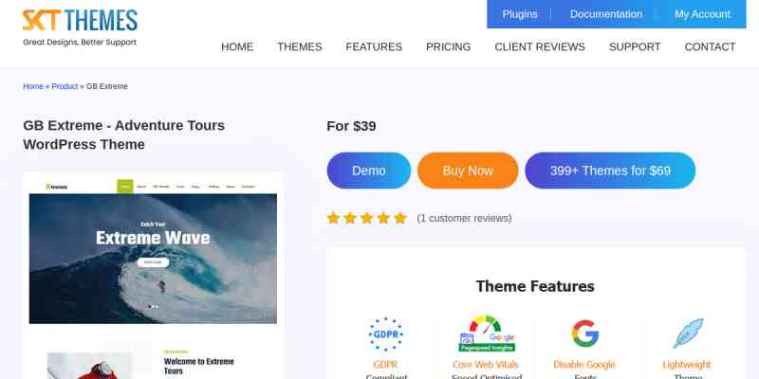Open the Plugins link in top bar
This screenshot has width=759, height=379.
520,14
